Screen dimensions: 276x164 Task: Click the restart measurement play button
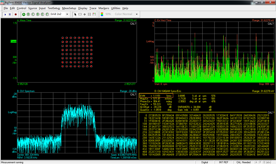pyautogui.click(x=5, y=14)
